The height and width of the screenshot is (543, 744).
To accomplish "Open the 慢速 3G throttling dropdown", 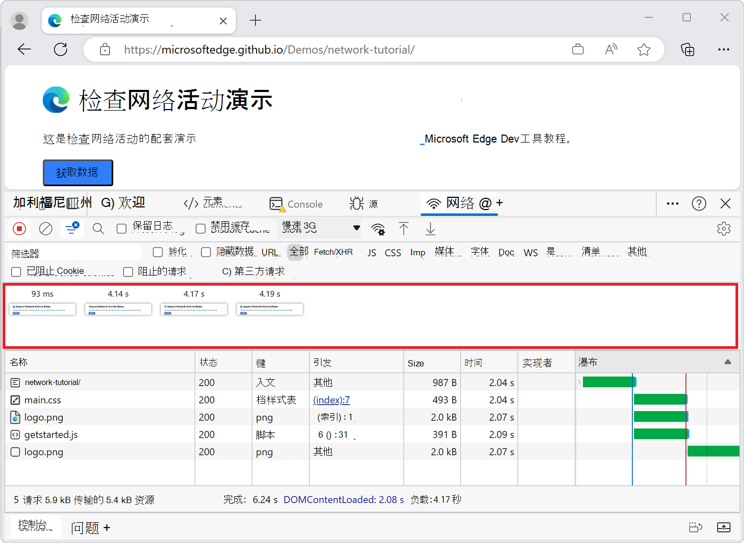I will click(x=318, y=228).
